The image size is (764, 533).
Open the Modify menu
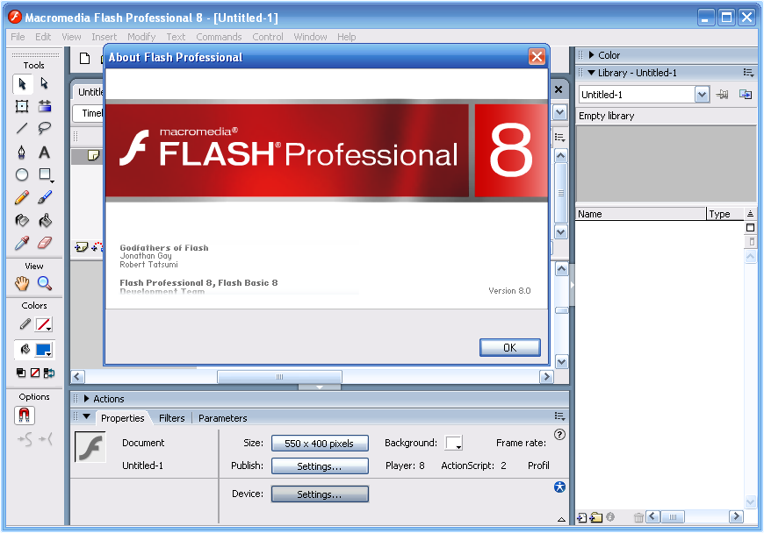click(x=141, y=37)
